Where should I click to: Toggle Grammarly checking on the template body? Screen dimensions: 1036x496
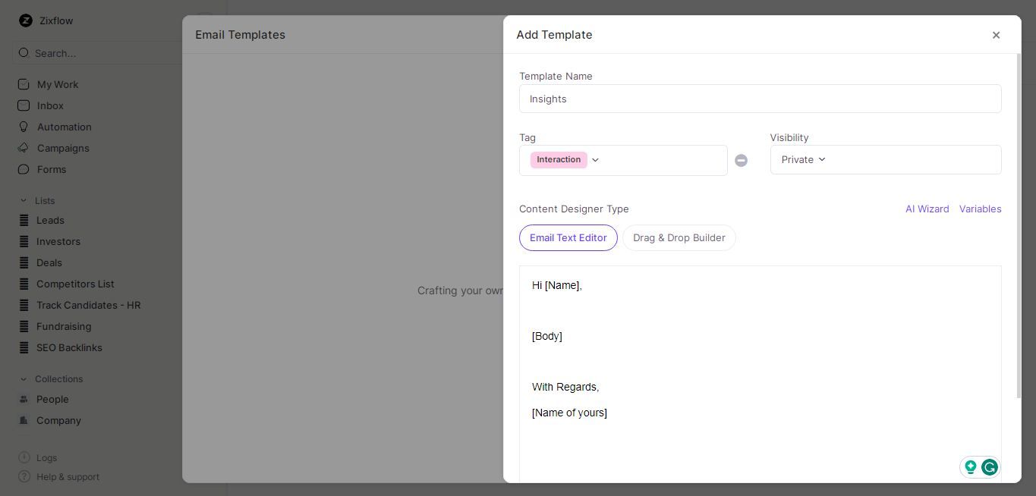990,467
